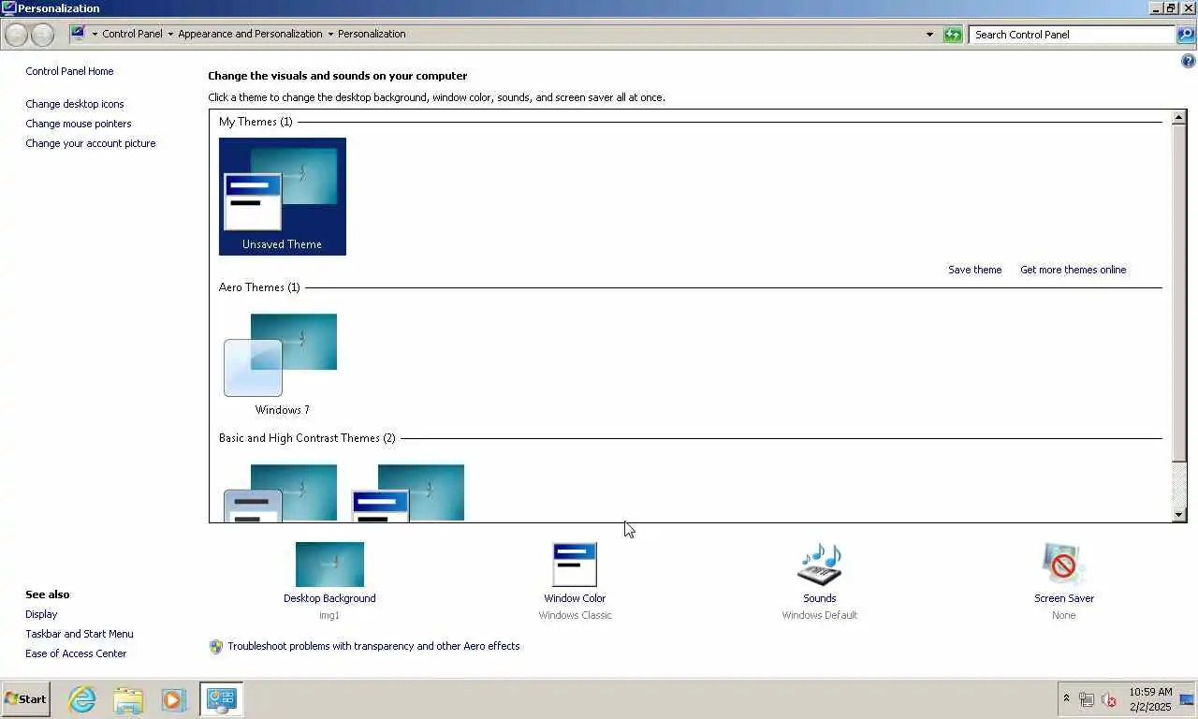1198x719 pixels.
Task: Show hidden tray icons arrow
Action: [x=1066, y=699]
